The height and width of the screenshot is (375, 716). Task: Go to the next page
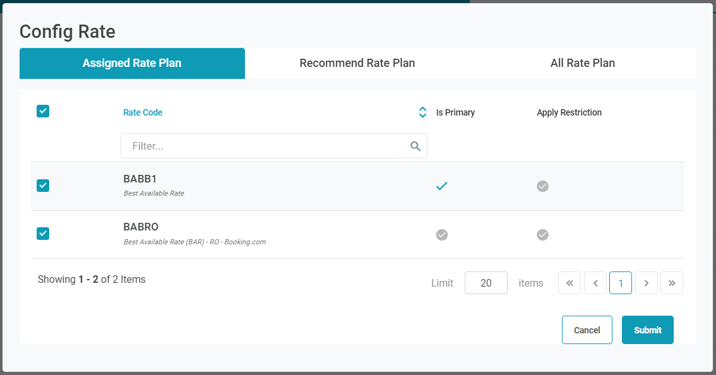tap(647, 283)
